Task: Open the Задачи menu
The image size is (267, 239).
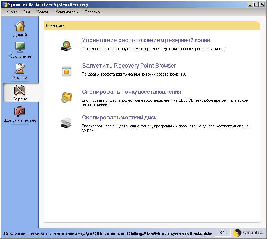Action: [x=43, y=12]
